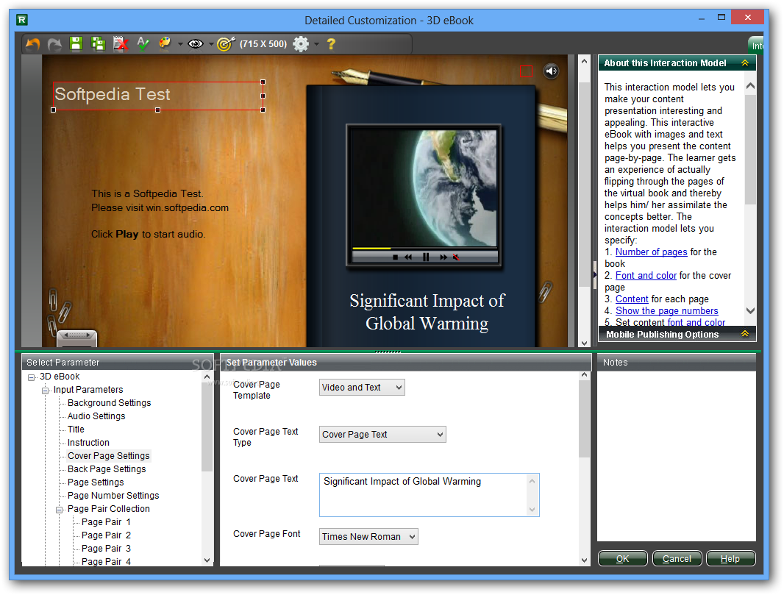Select Title parameter in tree
784x595 pixels.
point(76,429)
